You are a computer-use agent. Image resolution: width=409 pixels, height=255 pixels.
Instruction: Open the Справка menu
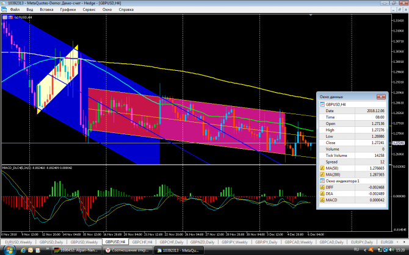[126, 9]
